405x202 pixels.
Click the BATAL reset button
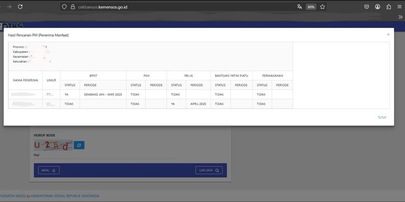click(49, 170)
